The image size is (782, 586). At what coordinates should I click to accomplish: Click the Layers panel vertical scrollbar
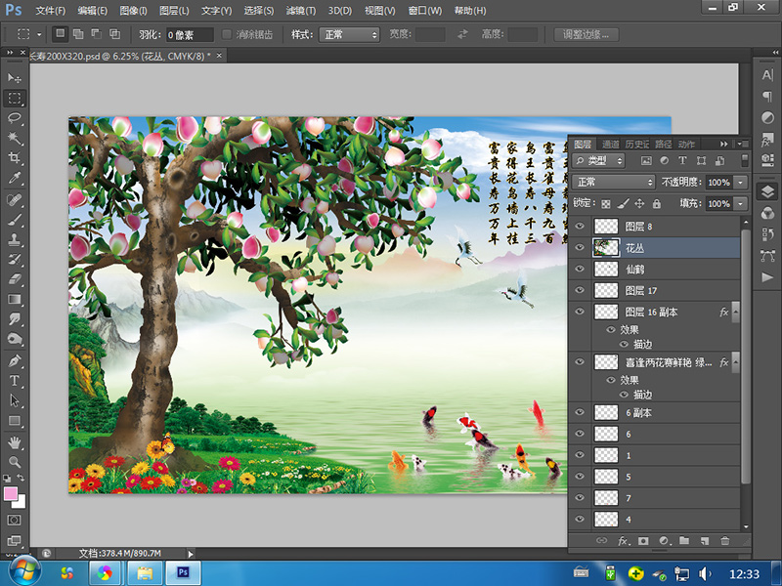point(746,356)
